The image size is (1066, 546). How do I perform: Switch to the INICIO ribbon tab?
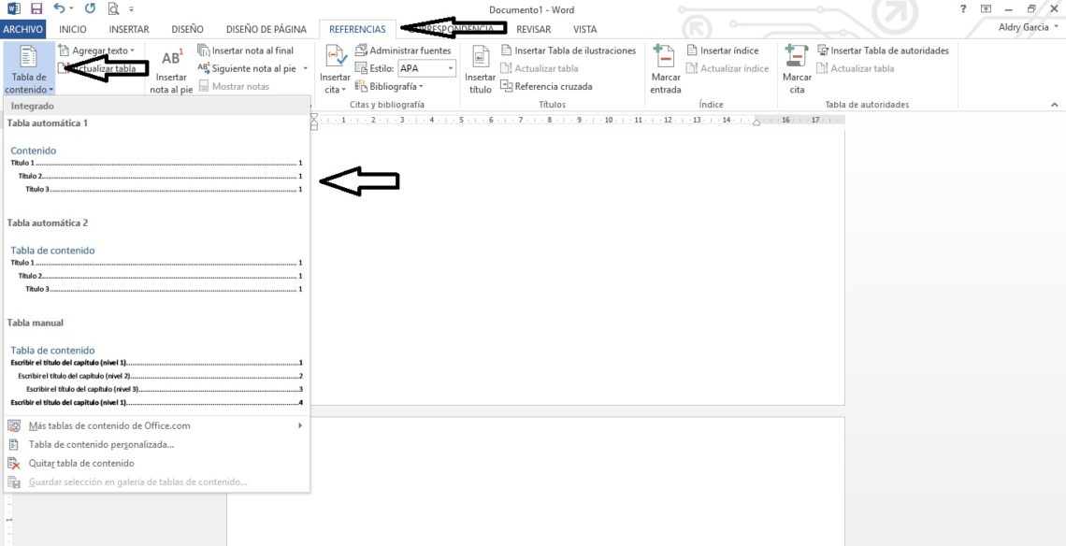[x=72, y=29]
